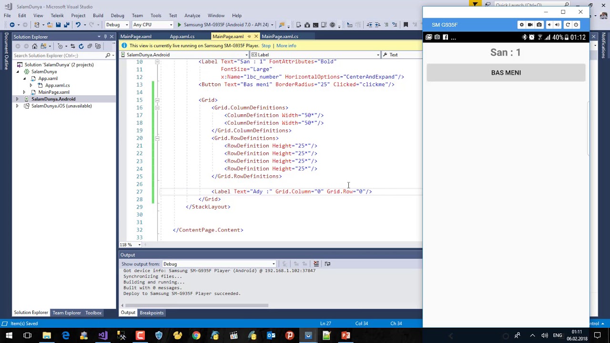Click the Windows Start button
The width and height of the screenshot is (610, 343).
point(9,335)
